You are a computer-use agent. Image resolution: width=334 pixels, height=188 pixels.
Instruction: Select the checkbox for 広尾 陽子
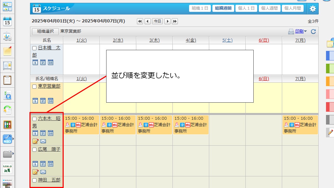[x=34, y=150]
